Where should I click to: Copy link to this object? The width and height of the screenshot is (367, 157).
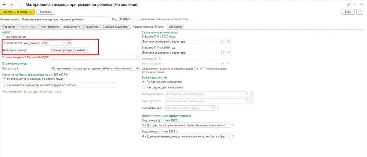348,4
